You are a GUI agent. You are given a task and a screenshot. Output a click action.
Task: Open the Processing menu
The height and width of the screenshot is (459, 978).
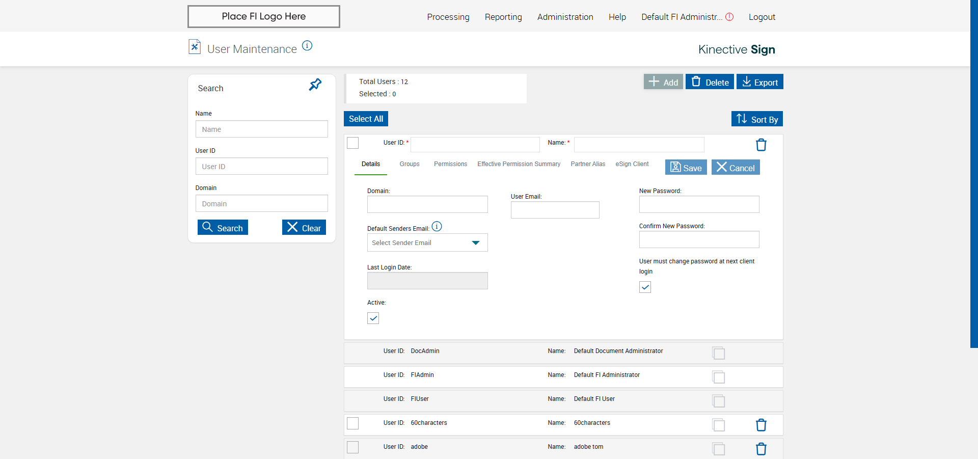coord(448,17)
